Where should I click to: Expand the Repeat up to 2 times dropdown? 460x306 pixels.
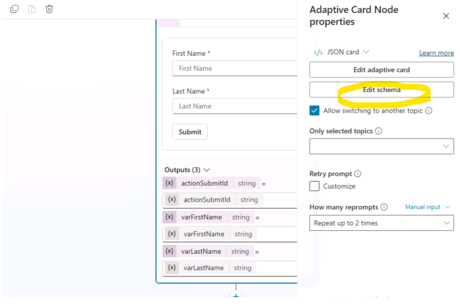(x=381, y=223)
